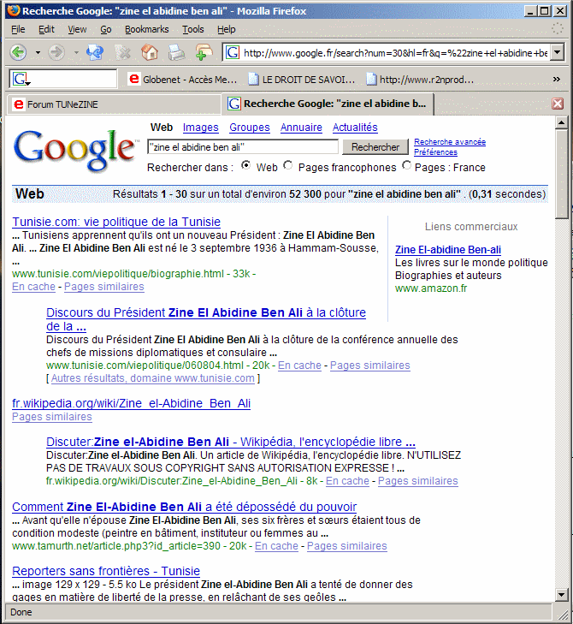573x624 pixels.
Task: Open En cache for tamurth.net result
Action: point(276,546)
